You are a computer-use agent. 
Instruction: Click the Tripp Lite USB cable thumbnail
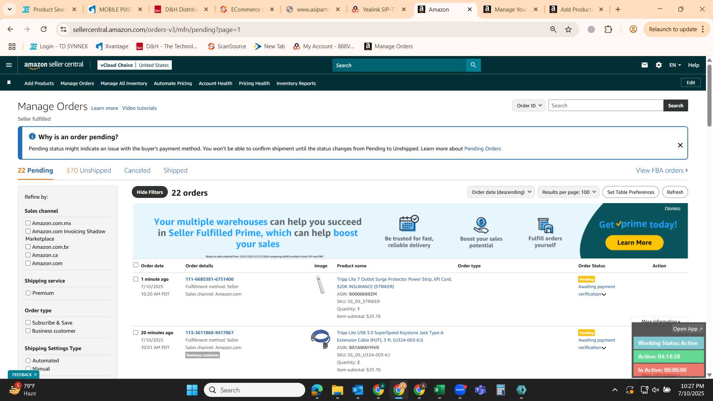pyautogui.click(x=320, y=339)
